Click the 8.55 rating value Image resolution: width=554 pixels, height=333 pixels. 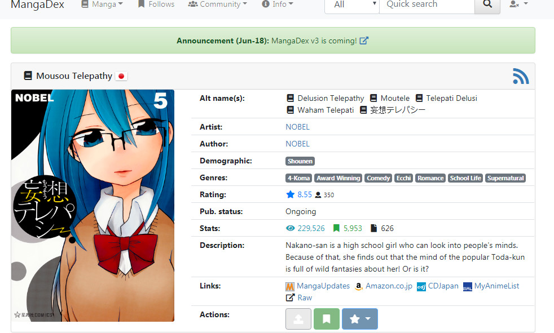305,195
